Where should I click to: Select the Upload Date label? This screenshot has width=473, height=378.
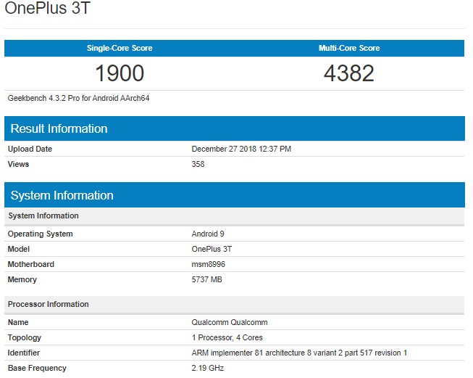[30, 149]
